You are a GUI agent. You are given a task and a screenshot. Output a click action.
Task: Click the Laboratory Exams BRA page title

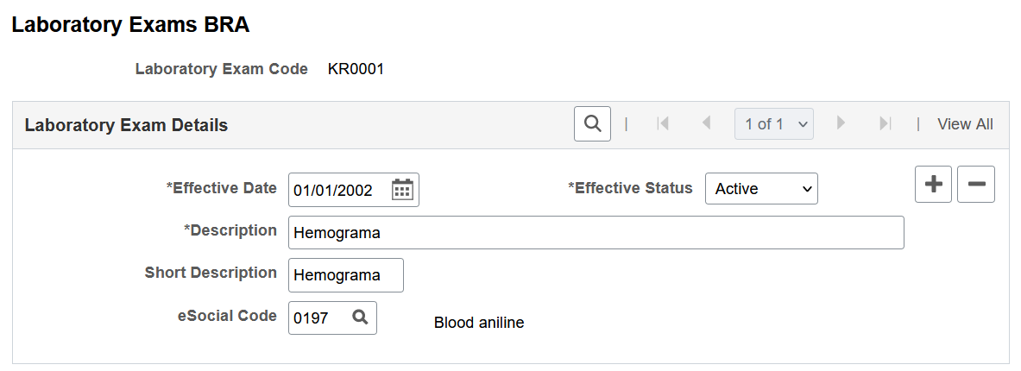(x=130, y=25)
